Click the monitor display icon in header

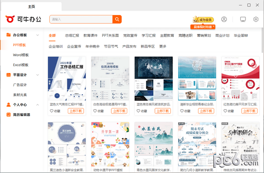(x=243, y=19)
